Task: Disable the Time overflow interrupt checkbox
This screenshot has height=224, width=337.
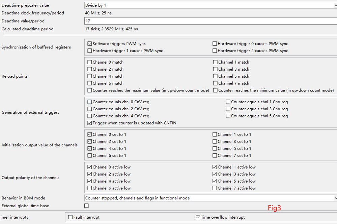Action: tap(198, 217)
